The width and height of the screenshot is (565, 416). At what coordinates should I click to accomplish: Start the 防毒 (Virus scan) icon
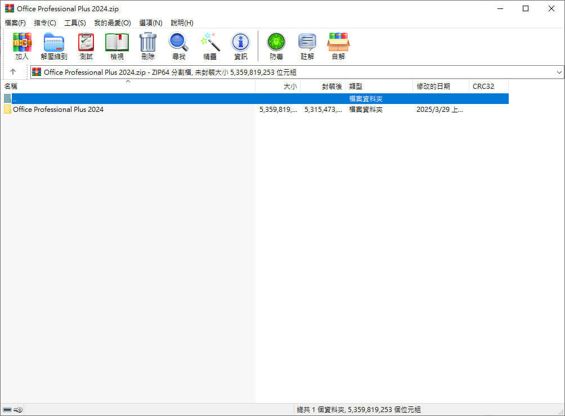pyautogui.click(x=276, y=46)
